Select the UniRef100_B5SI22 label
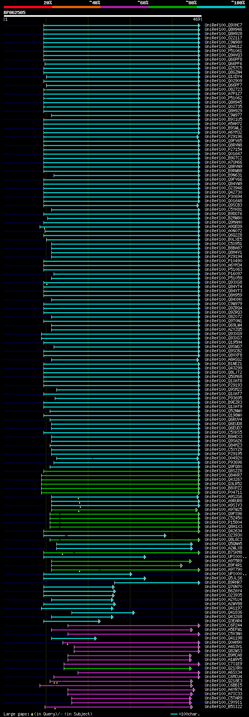Image resolution: width=249 pixels, height=717 pixels. pyautogui.click(x=223, y=706)
